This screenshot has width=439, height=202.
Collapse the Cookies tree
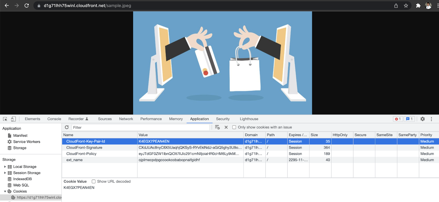pyautogui.click(x=5, y=191)
